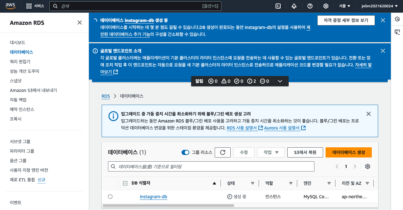Select 데이터베이스 in side navigation

(21, 52)
